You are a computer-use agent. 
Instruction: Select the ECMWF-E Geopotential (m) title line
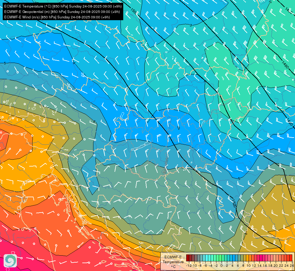(x=62, y=12)
